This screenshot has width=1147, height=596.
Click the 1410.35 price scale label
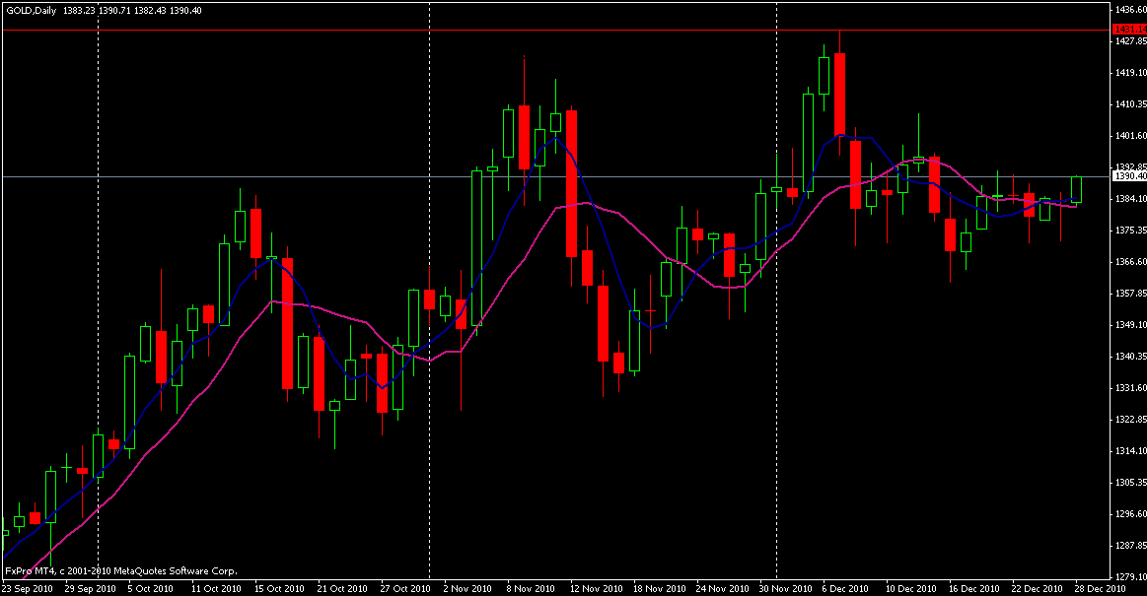coord(1129,103)
